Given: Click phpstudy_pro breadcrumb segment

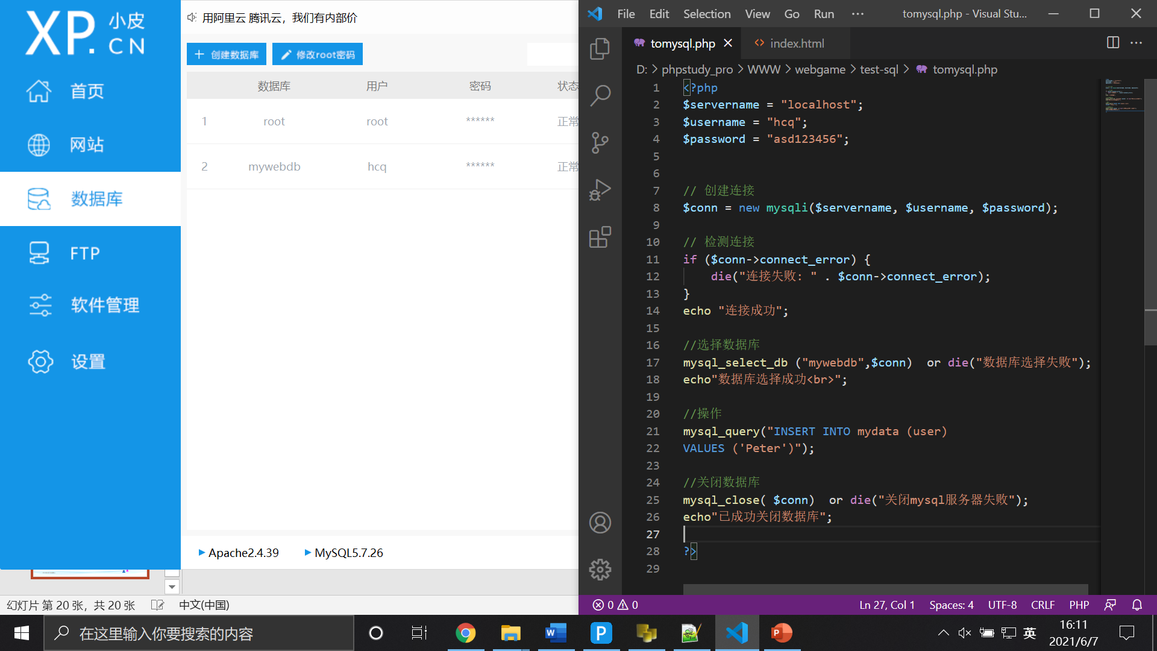Looking at the screenshot, I should [697, 69].
